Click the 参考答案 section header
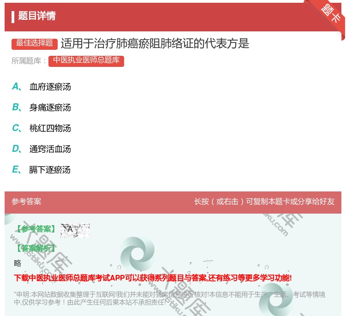Screen dimensions: 346x316 [26, 202]
